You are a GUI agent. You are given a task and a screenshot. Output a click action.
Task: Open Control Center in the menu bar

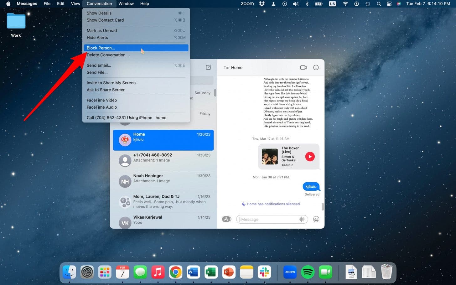pyautogui.click(x=389, y=4)
